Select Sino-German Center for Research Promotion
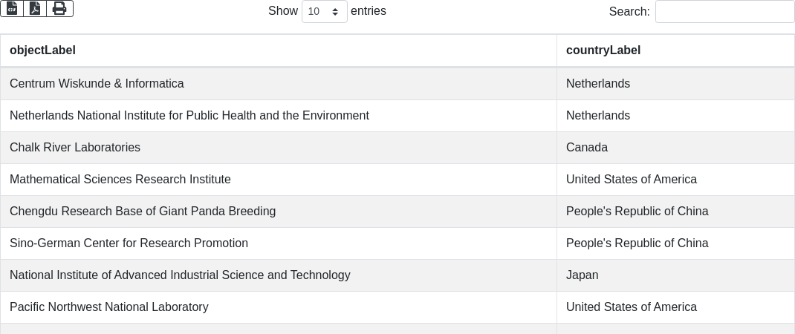 tap(129, 243)
